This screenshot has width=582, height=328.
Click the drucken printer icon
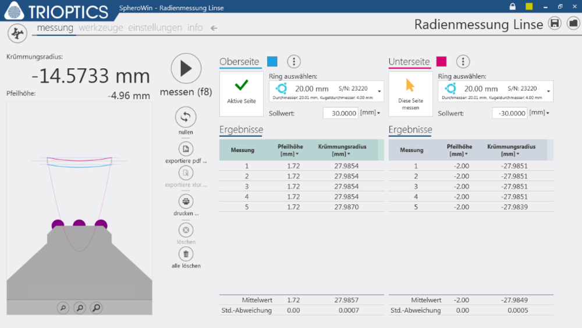(185, 201)
